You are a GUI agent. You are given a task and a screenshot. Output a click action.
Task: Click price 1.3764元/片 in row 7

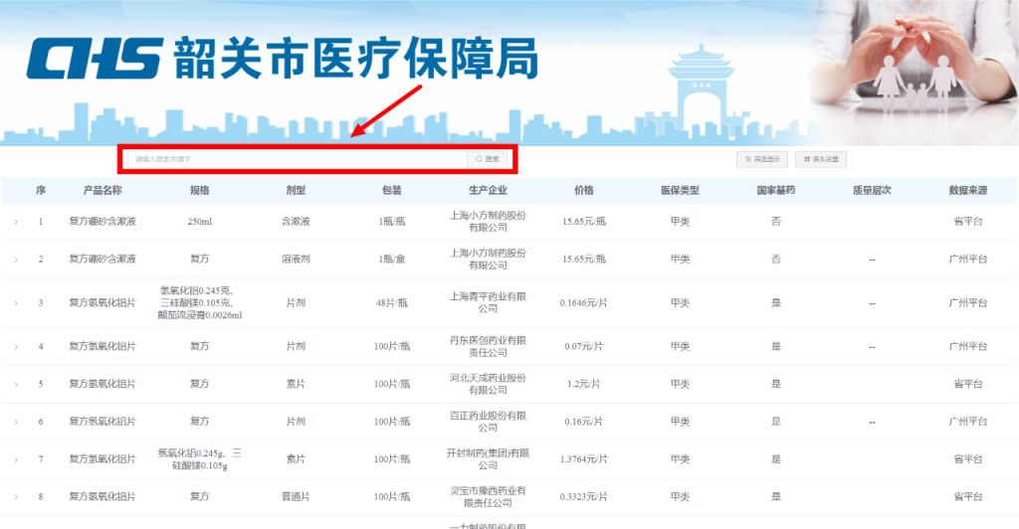click(x=583, y=459)
